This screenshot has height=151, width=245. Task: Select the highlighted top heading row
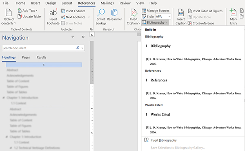pos(44,65)
